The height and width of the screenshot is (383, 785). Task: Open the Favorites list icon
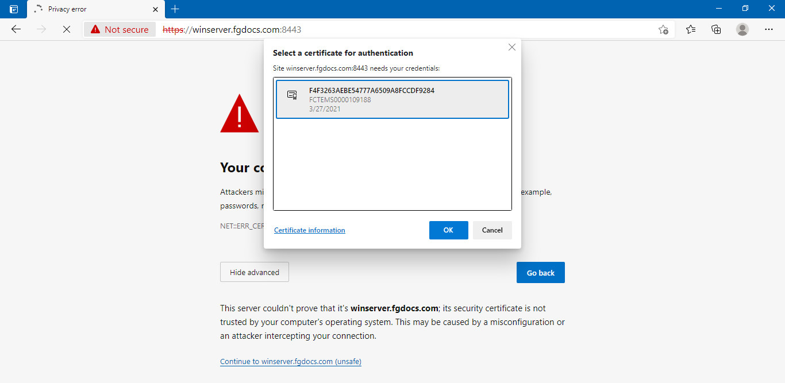point(691,29)
